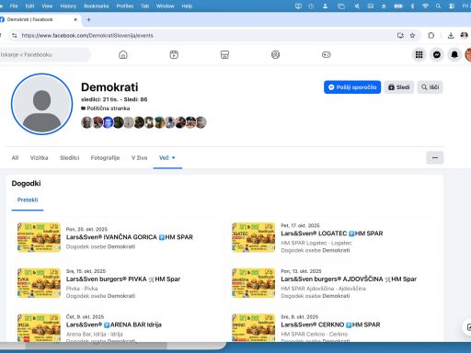Open event Lars&Sven burgers PIVKA HM Spar
The height and width of the screenshot is (353, 471).
tap(123, 279)
